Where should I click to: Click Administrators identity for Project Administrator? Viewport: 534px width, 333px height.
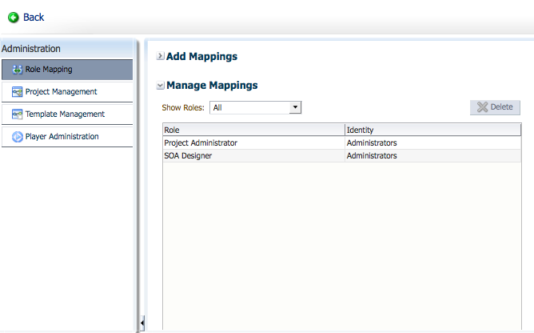[372, 143]
